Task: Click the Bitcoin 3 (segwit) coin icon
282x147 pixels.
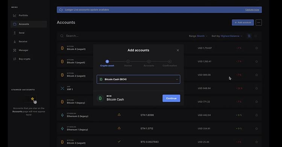Action: (62, 142)
